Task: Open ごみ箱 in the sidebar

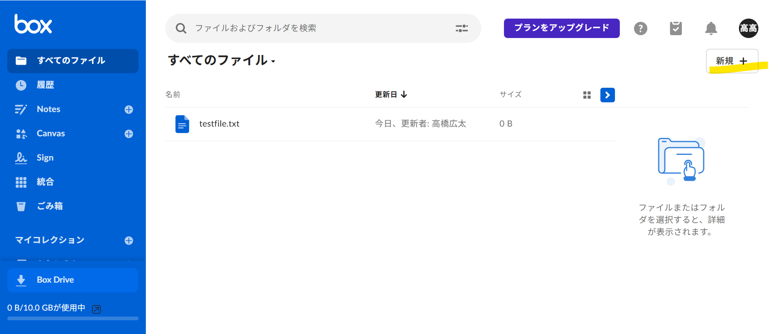Action: [x=49, y=206]
